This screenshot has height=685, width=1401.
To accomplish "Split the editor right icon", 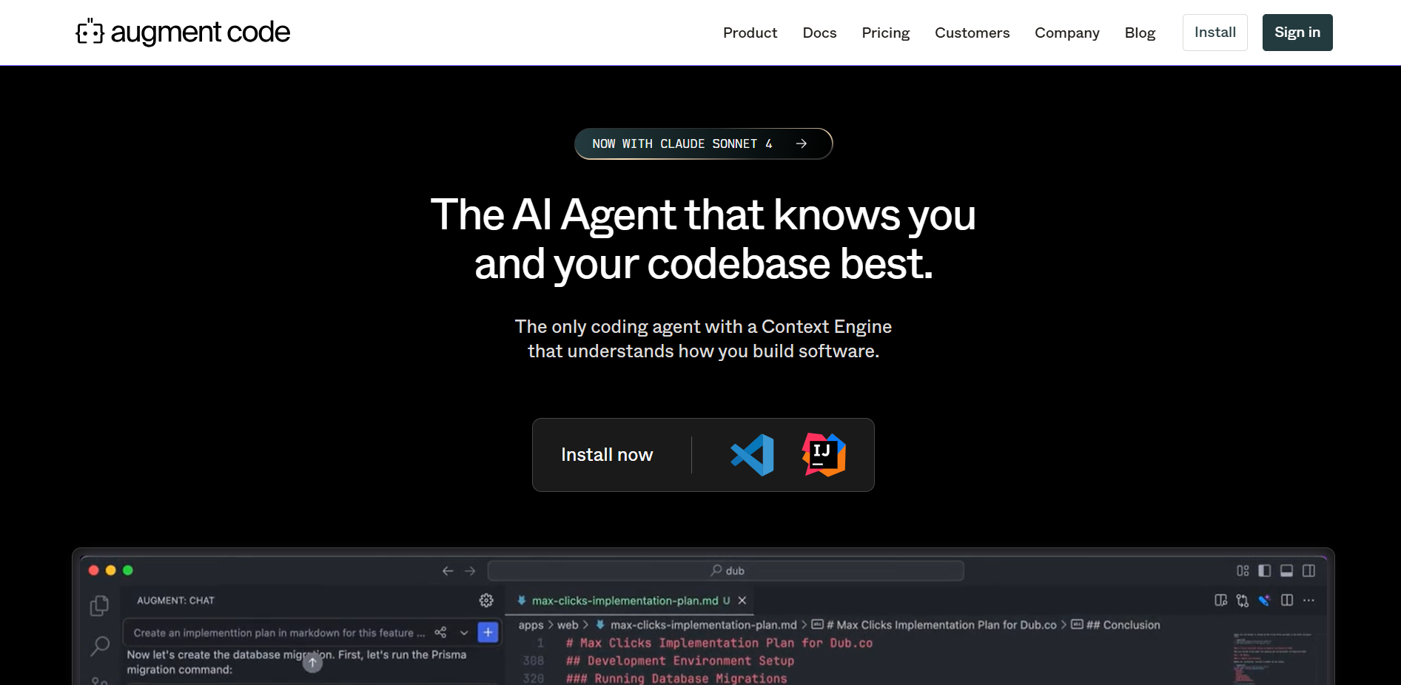I will (x=1287, y=601).
